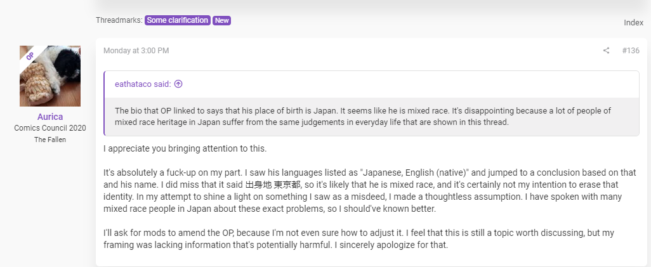Jump to quoted post via up-arrow icon
The width and height of the screenshot is (651, 267).
click(178, 84)
